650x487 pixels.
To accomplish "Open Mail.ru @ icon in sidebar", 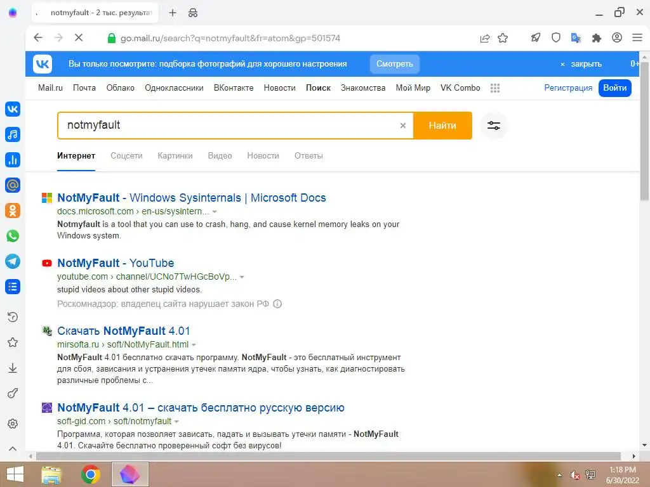I will tap(13, 185).
